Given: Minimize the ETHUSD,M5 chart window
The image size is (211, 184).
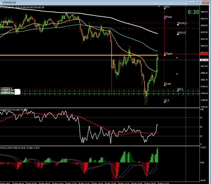Looking at the screenshot, I should point(192,2).
